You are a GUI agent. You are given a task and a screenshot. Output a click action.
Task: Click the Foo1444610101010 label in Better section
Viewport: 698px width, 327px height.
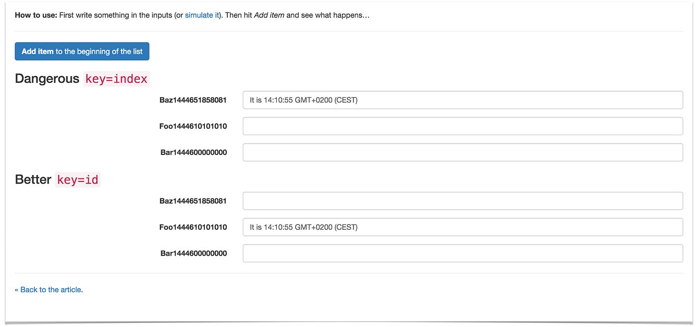click(193, 227)
